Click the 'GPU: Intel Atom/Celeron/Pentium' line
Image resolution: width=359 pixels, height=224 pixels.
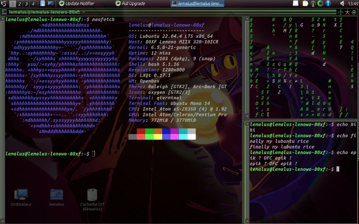point(178,115)
